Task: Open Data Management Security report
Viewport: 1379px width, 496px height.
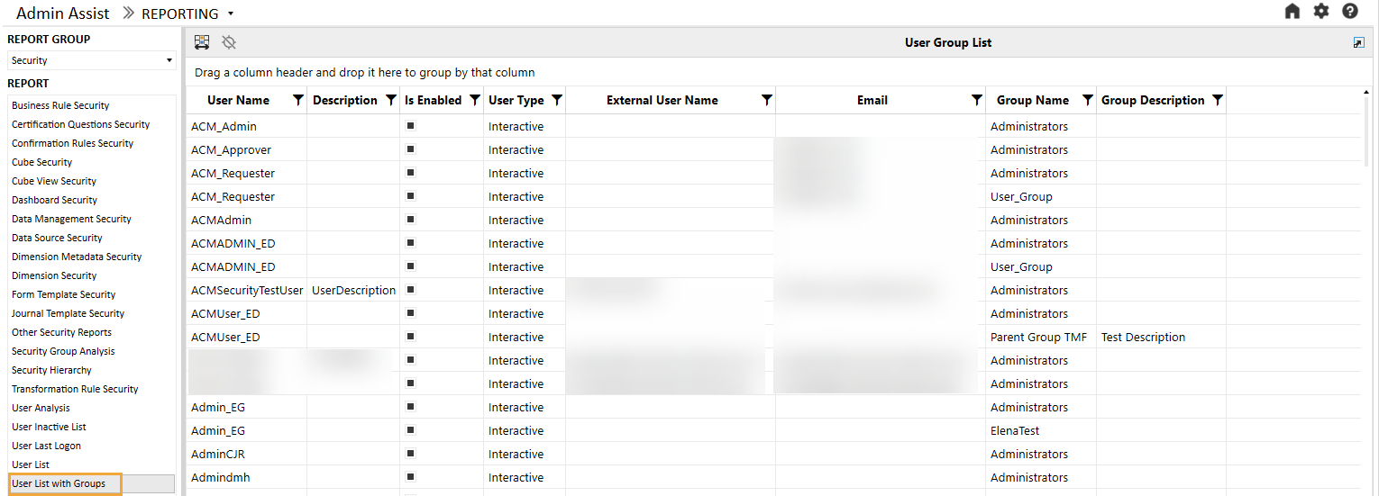Action: [x=71, y=219]
